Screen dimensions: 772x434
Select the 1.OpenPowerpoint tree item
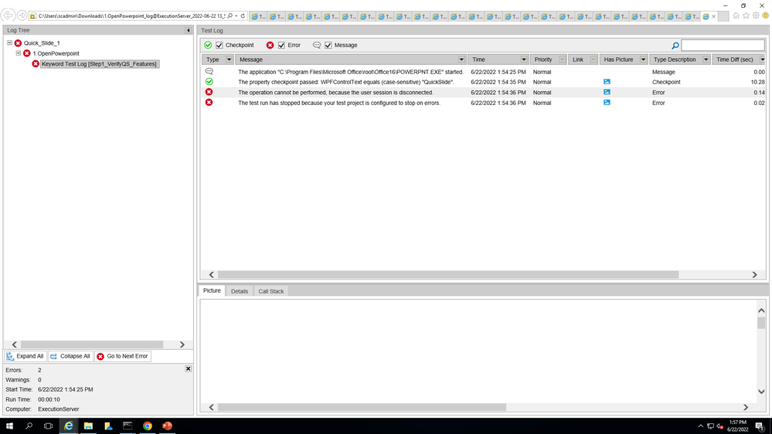coord(56,53)
